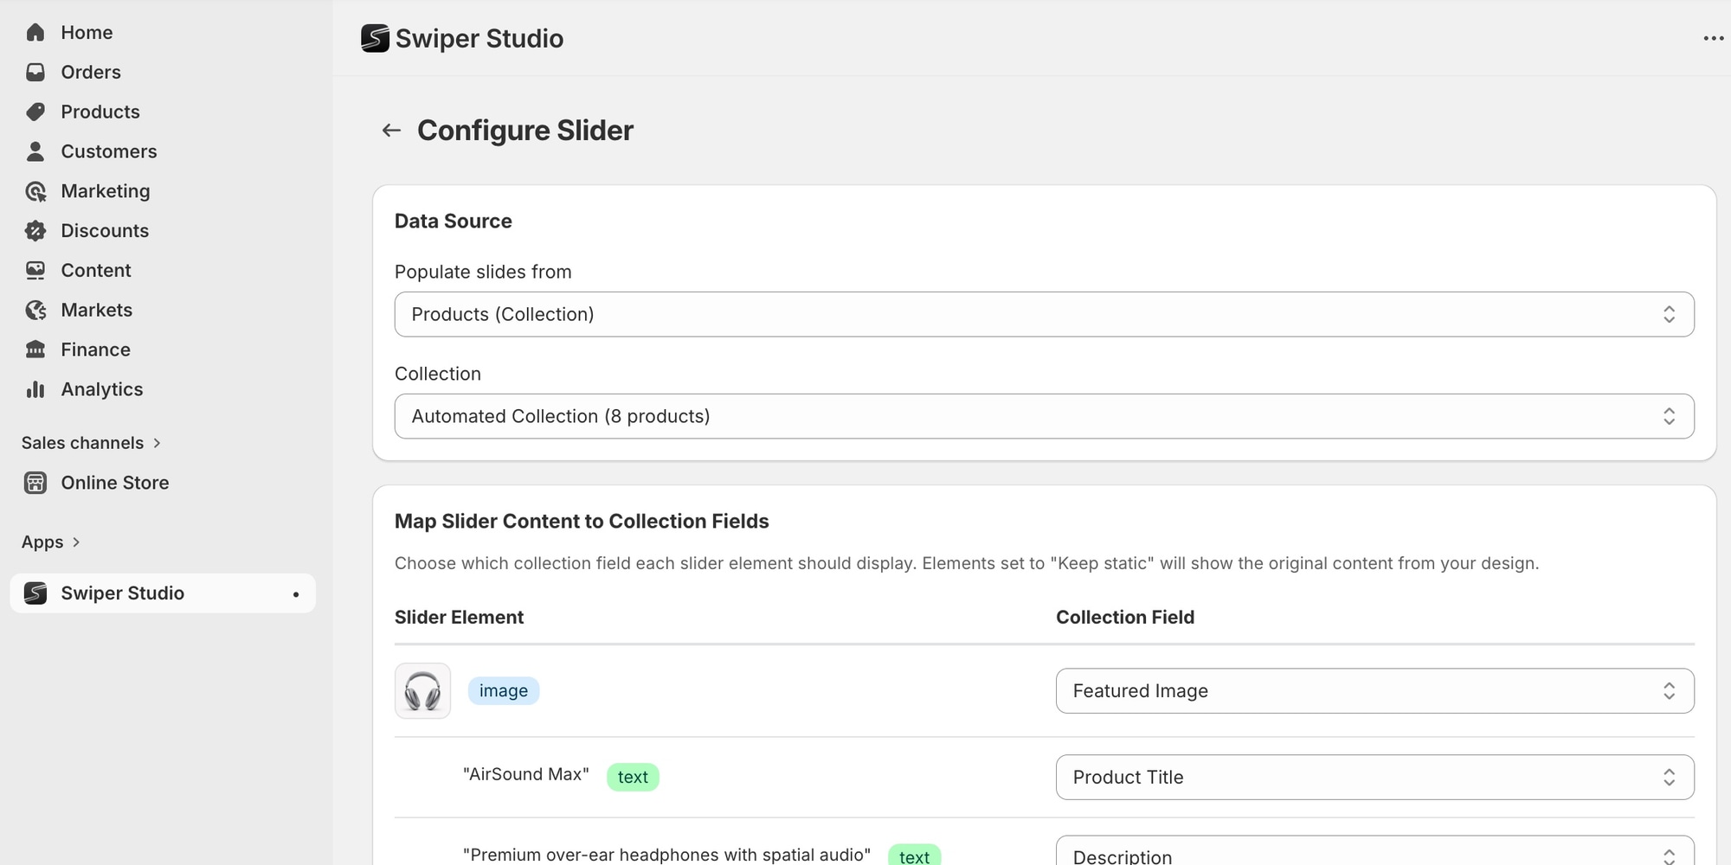Click the Orders inbox icon
The image size is (1731, 865).
tap(35, 73)
